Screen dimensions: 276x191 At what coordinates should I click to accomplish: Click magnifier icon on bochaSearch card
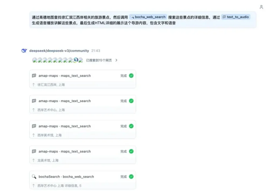pos(34,177)
